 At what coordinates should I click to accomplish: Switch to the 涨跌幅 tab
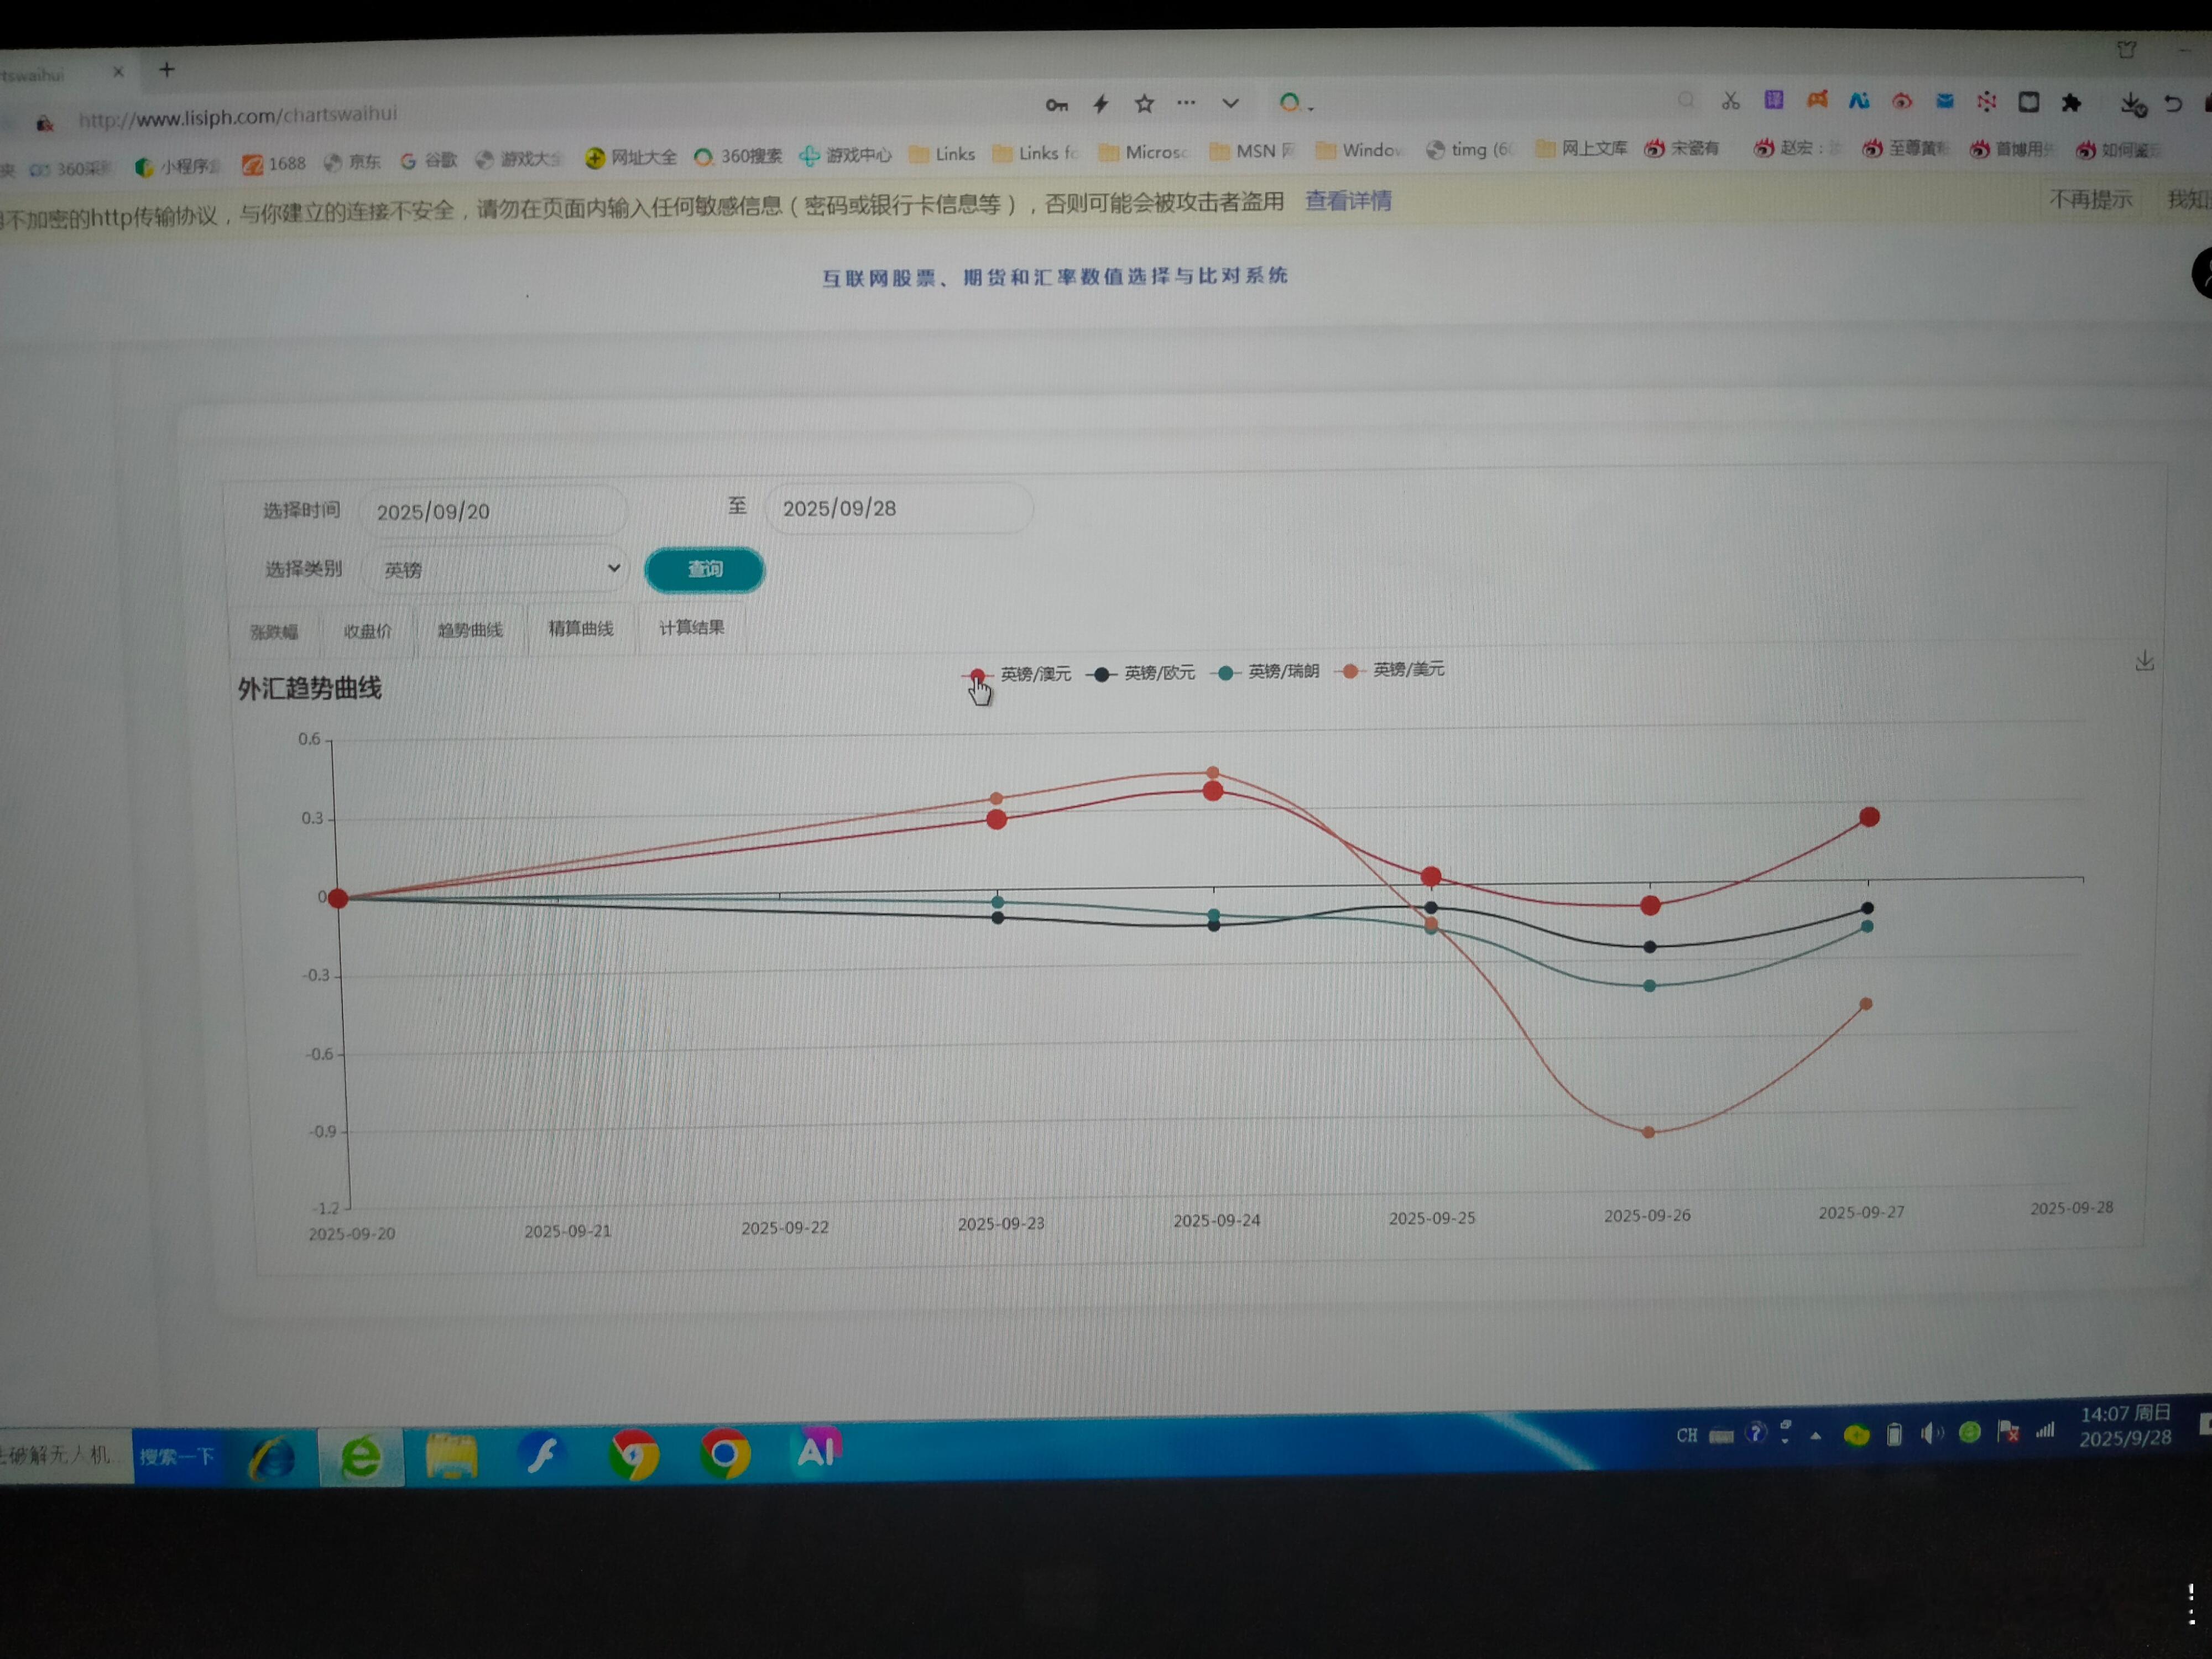pyautogui.click(x=274, y=632)
